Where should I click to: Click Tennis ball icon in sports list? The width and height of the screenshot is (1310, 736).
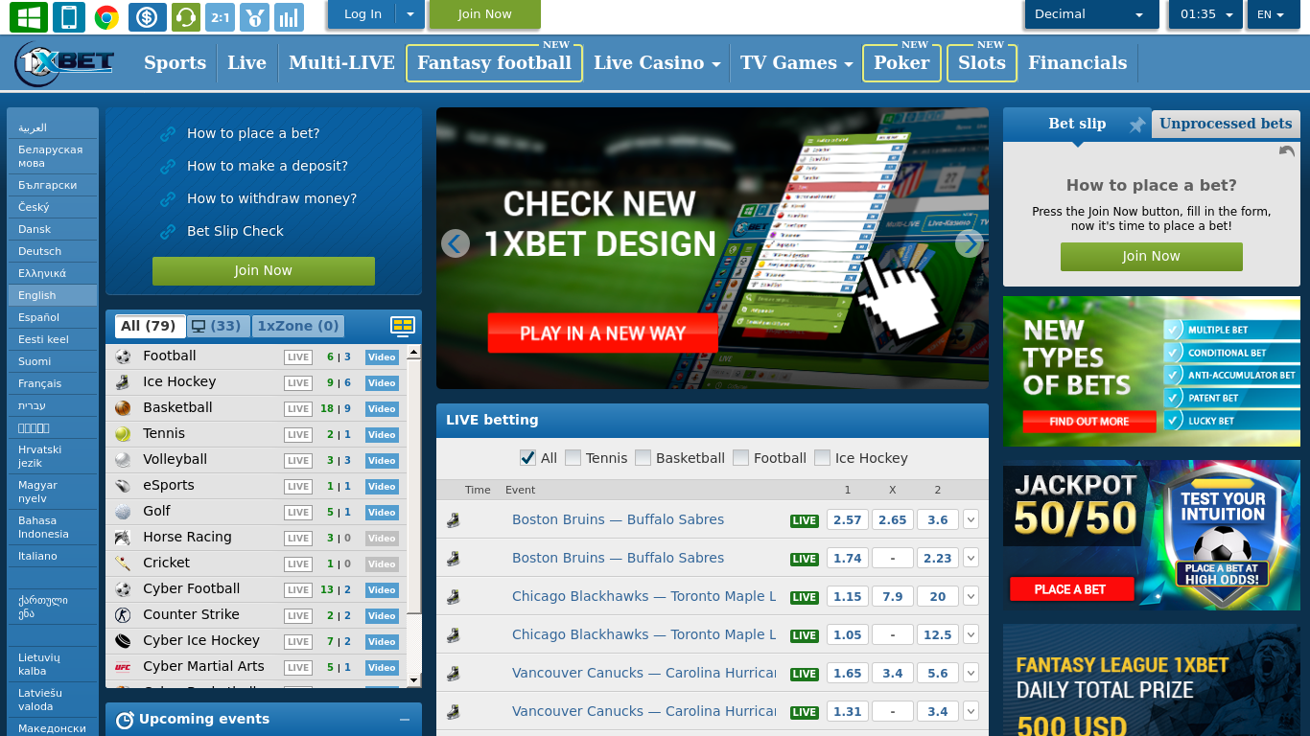[x=123, y=434]
